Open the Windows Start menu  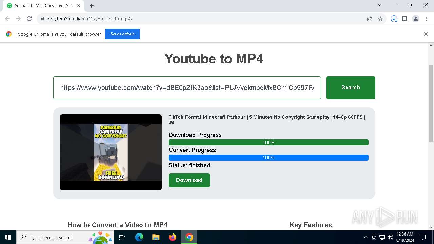8,237
